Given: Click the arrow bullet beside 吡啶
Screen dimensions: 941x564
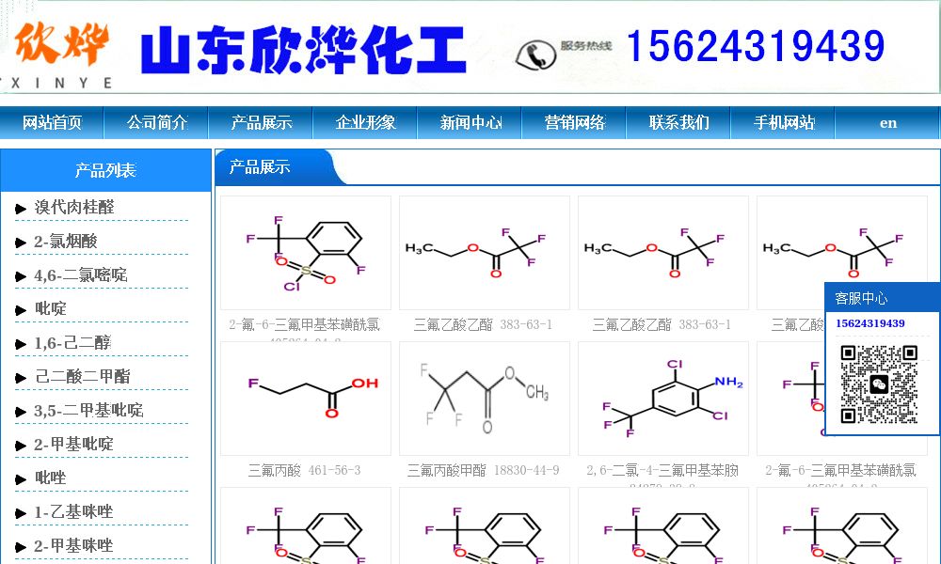Looking at the screenshot, I should click(21, 310).
